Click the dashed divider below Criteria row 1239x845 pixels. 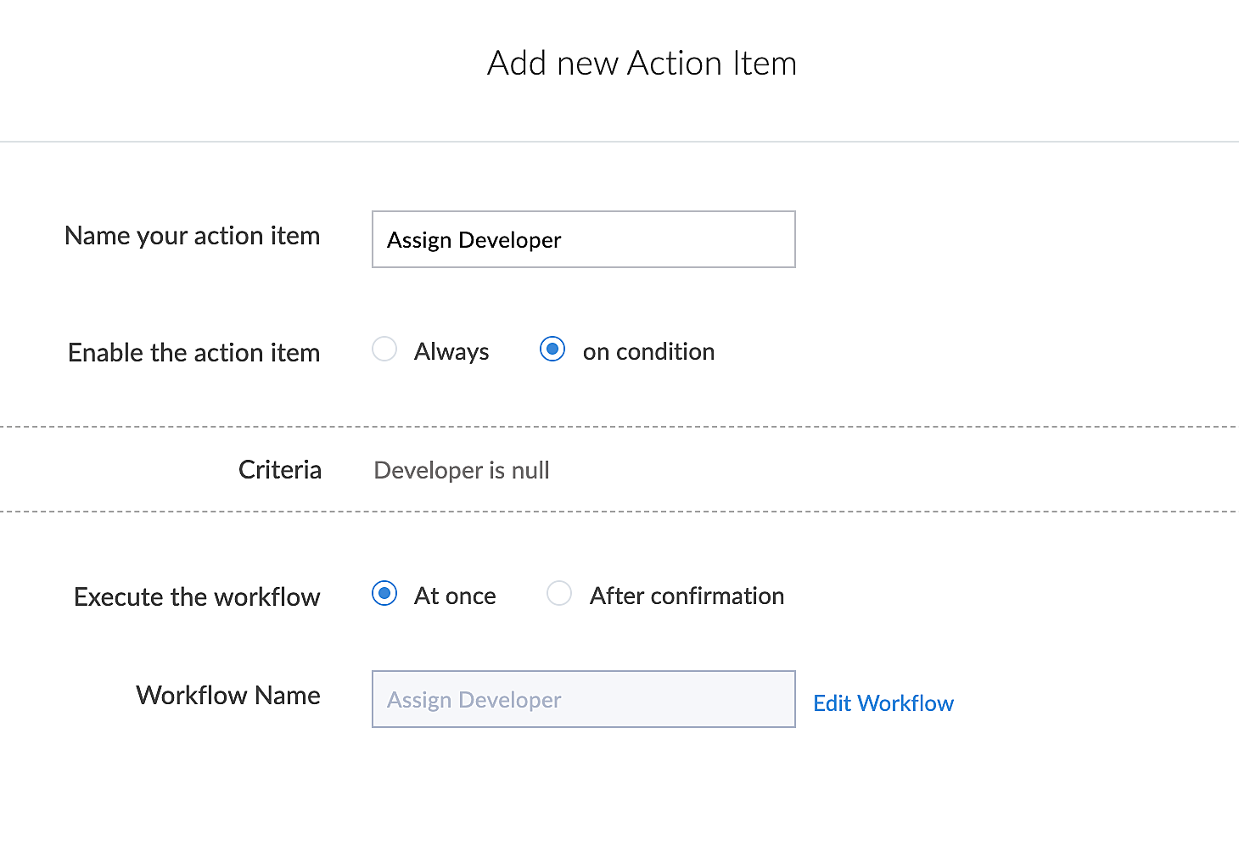click(619, 512)
